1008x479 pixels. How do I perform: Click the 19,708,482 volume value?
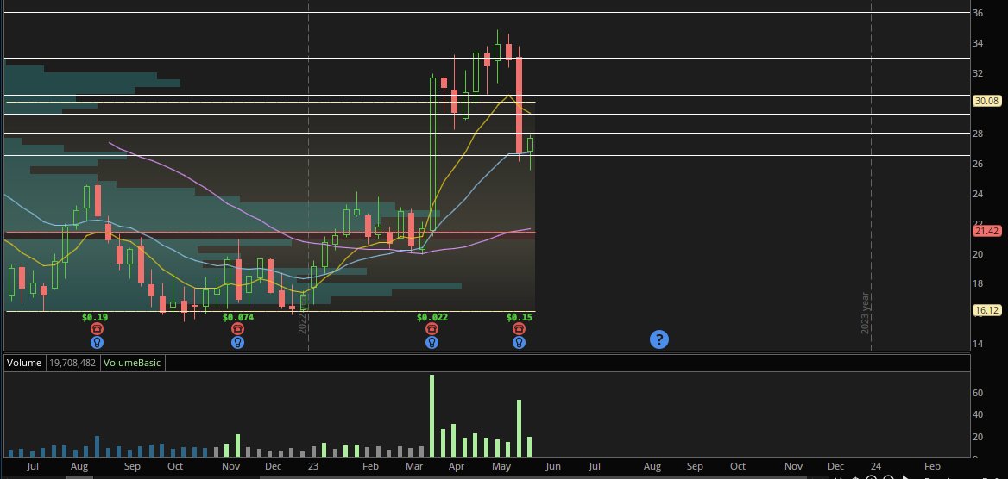[x=72, y=363]
